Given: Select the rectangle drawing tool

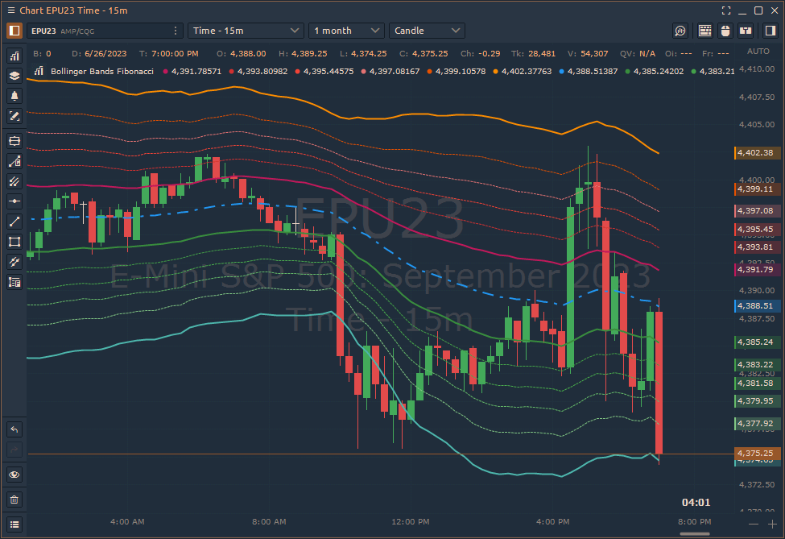Looking at the screenshot, I should tap(14, 242).
